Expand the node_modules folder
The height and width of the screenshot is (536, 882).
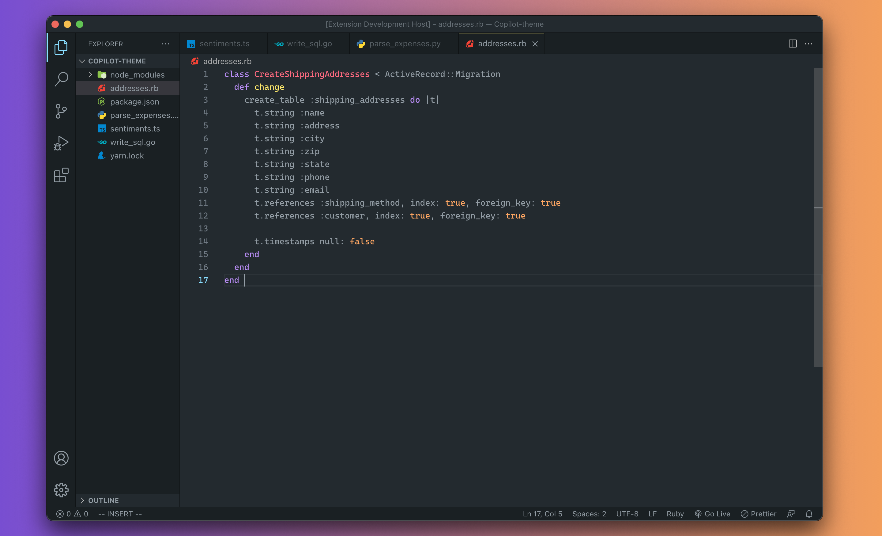click(x=137, y=74)
